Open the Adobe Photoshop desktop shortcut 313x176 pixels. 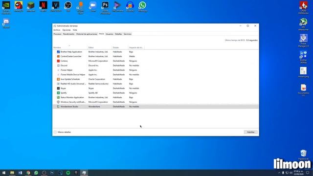tap(105, 8)
